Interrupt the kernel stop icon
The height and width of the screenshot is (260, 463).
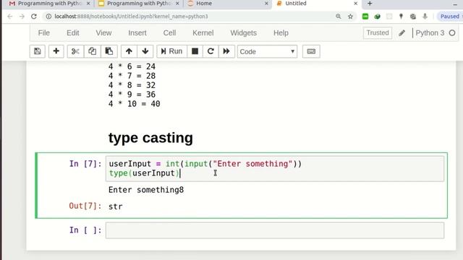point(195,51)
